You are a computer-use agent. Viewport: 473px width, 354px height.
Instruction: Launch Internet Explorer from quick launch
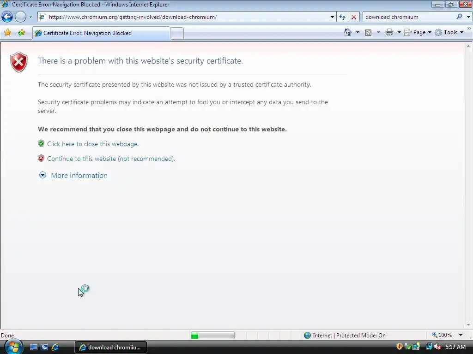pos(55,348)
